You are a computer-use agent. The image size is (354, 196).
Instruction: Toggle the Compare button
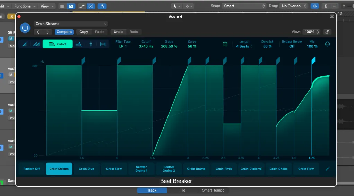[x=64, y=32]
